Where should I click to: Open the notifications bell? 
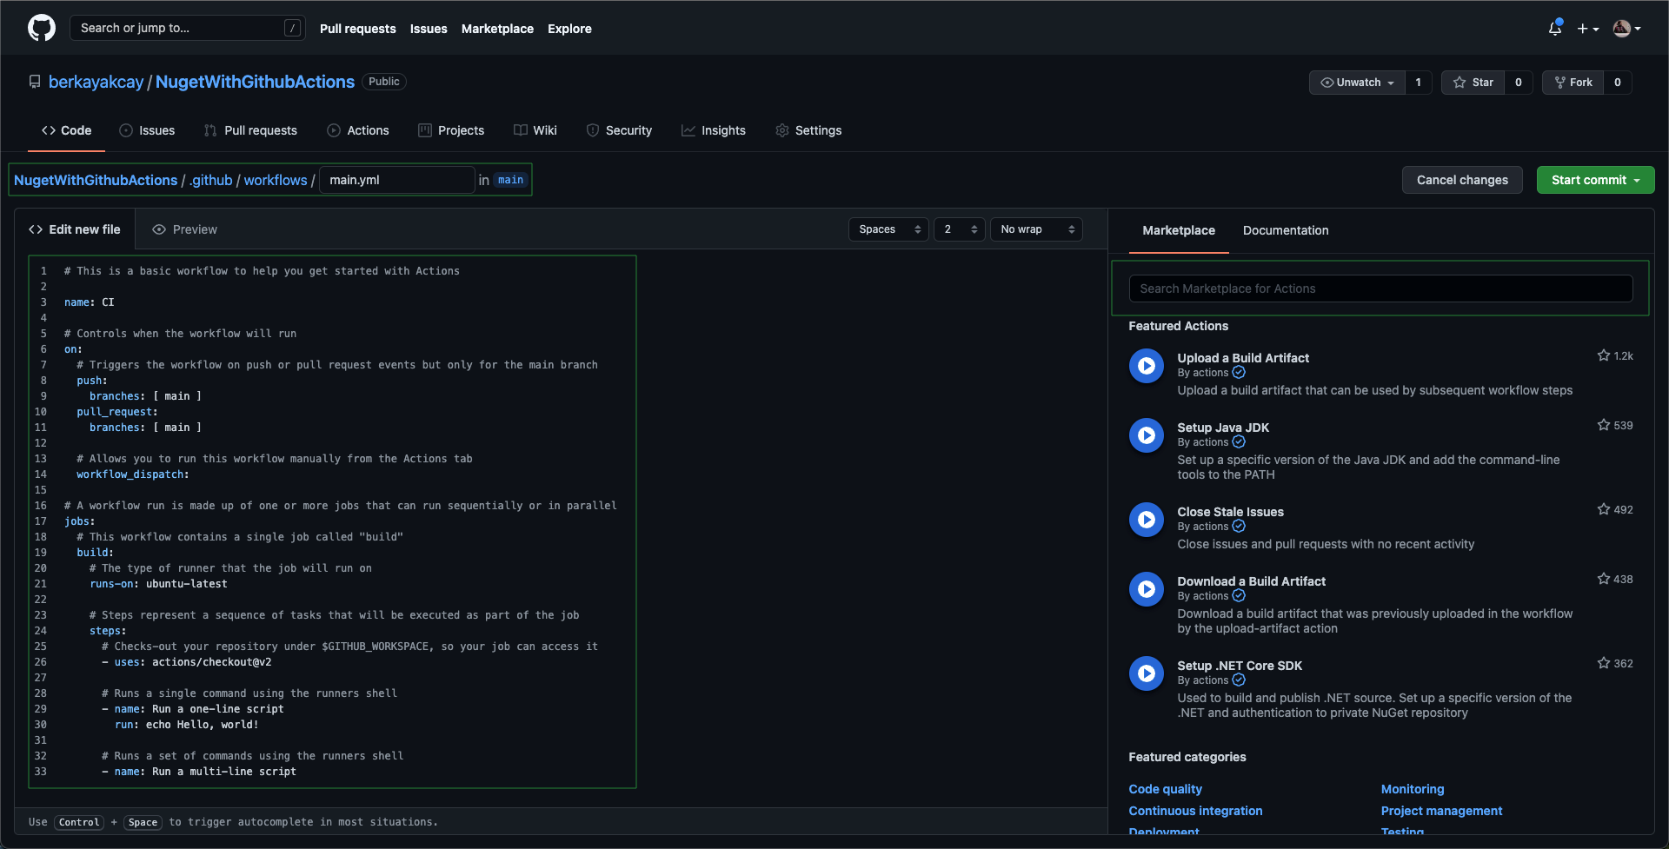tap(1555, 29)
